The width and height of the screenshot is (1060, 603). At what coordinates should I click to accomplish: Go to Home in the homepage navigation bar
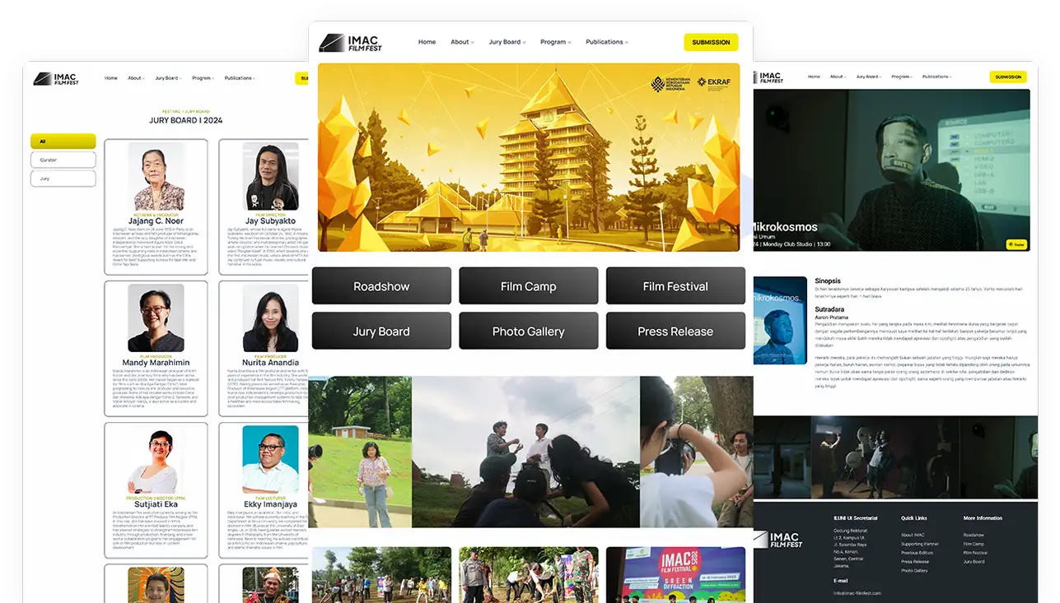pos(427,42)
